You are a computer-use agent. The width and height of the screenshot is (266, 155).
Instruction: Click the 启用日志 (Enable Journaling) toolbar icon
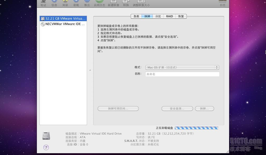(99, 2)
